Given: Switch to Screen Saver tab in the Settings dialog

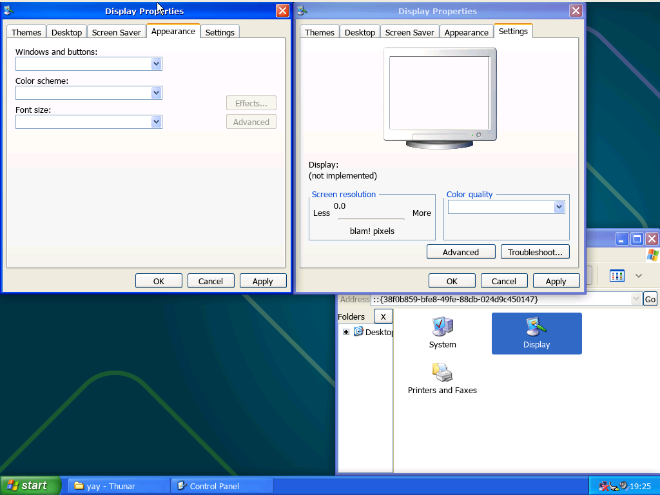Looking at the screenshot, I should [x=409, y=32].
